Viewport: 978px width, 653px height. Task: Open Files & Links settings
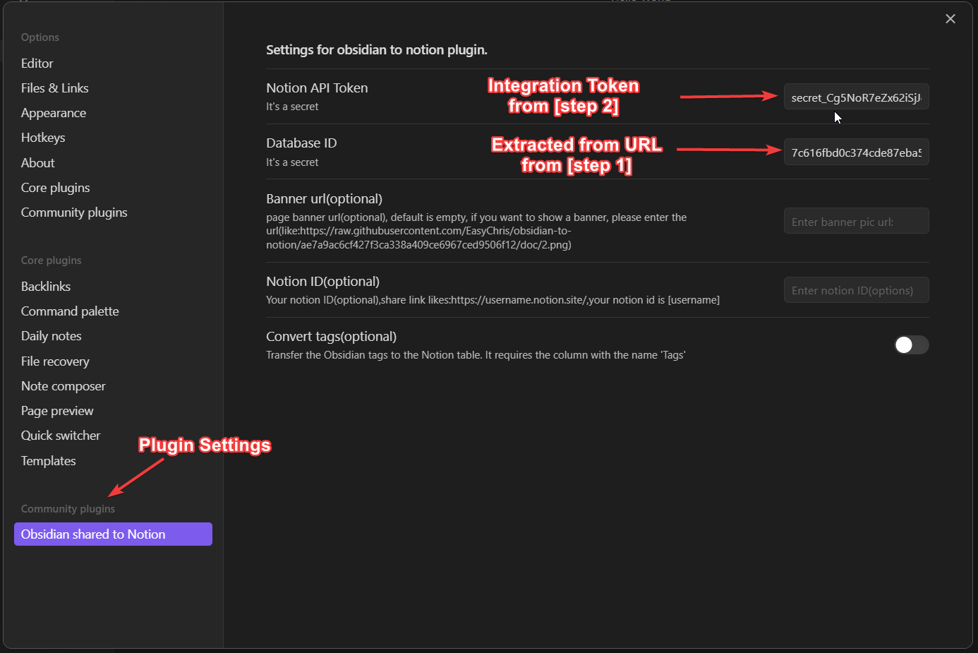[x=55, y=88]
